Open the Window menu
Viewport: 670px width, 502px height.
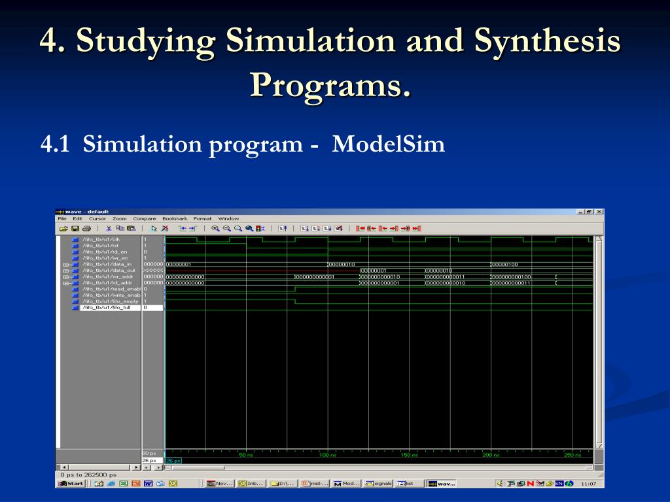(x=228, y=218)
